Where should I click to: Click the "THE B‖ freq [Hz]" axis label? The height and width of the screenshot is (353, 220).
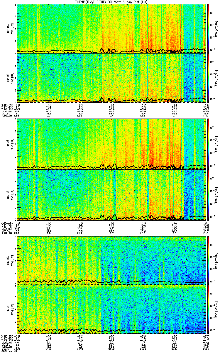9,310
